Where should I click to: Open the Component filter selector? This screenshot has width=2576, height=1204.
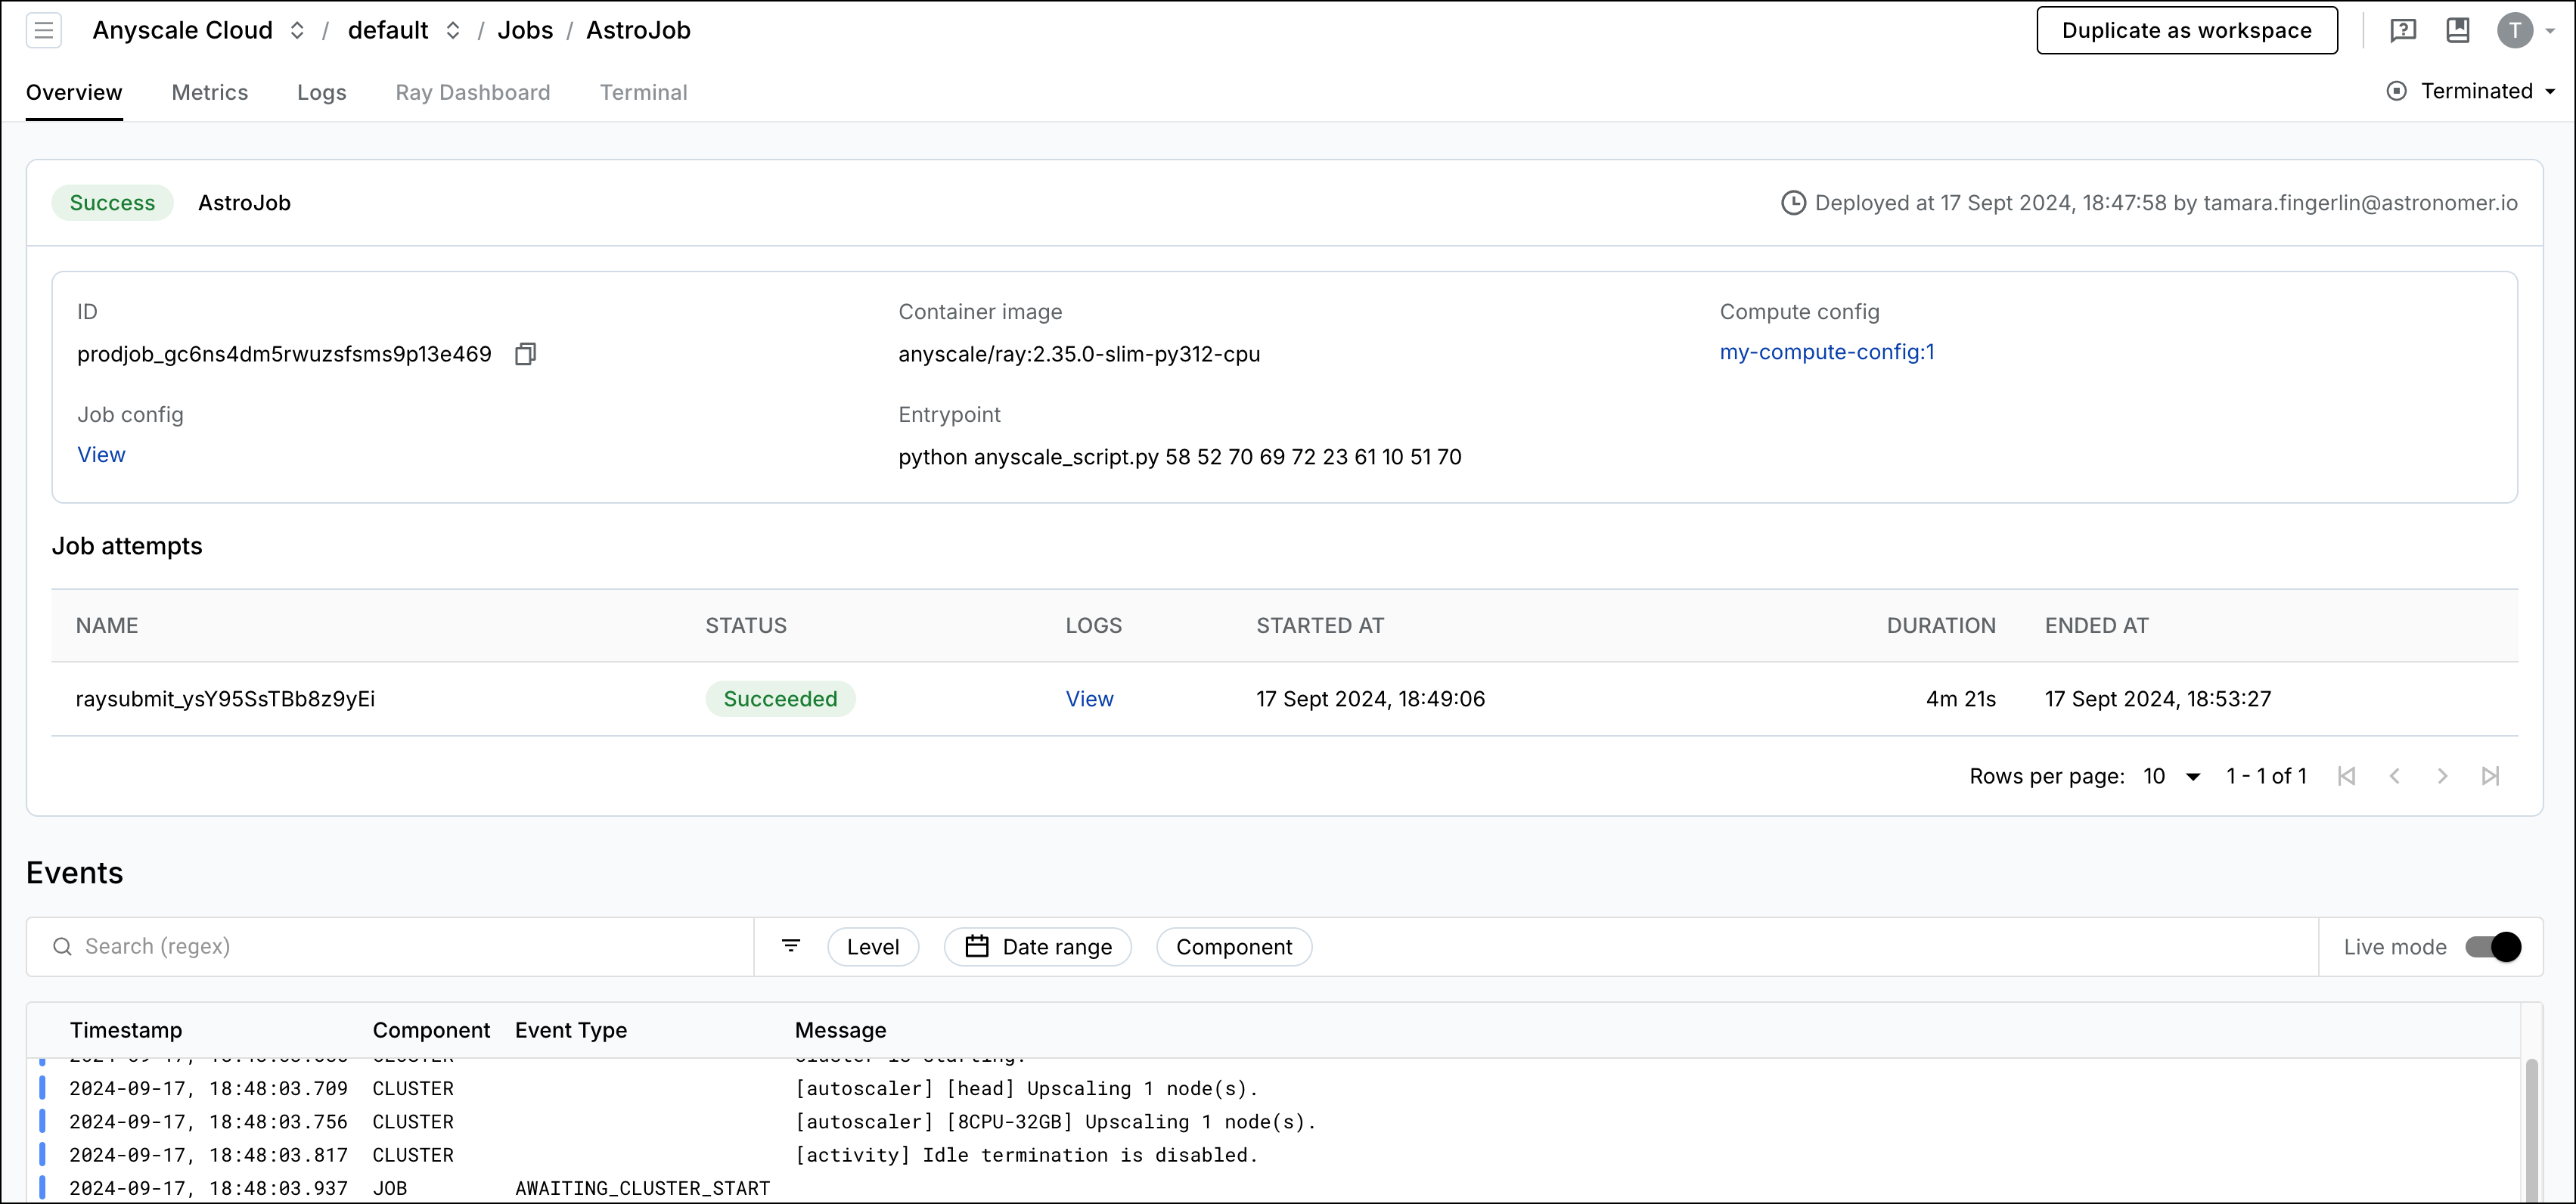(1233, 946)
